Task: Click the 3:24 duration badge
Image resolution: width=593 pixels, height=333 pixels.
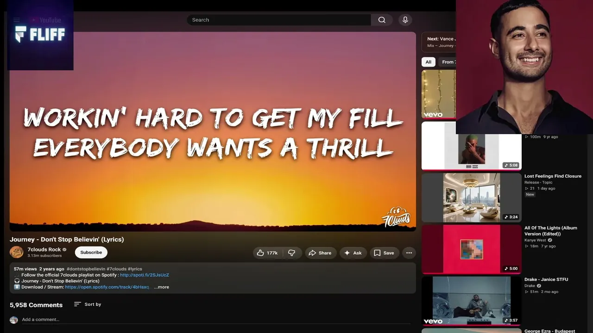Action: click(x=511, y=217)
